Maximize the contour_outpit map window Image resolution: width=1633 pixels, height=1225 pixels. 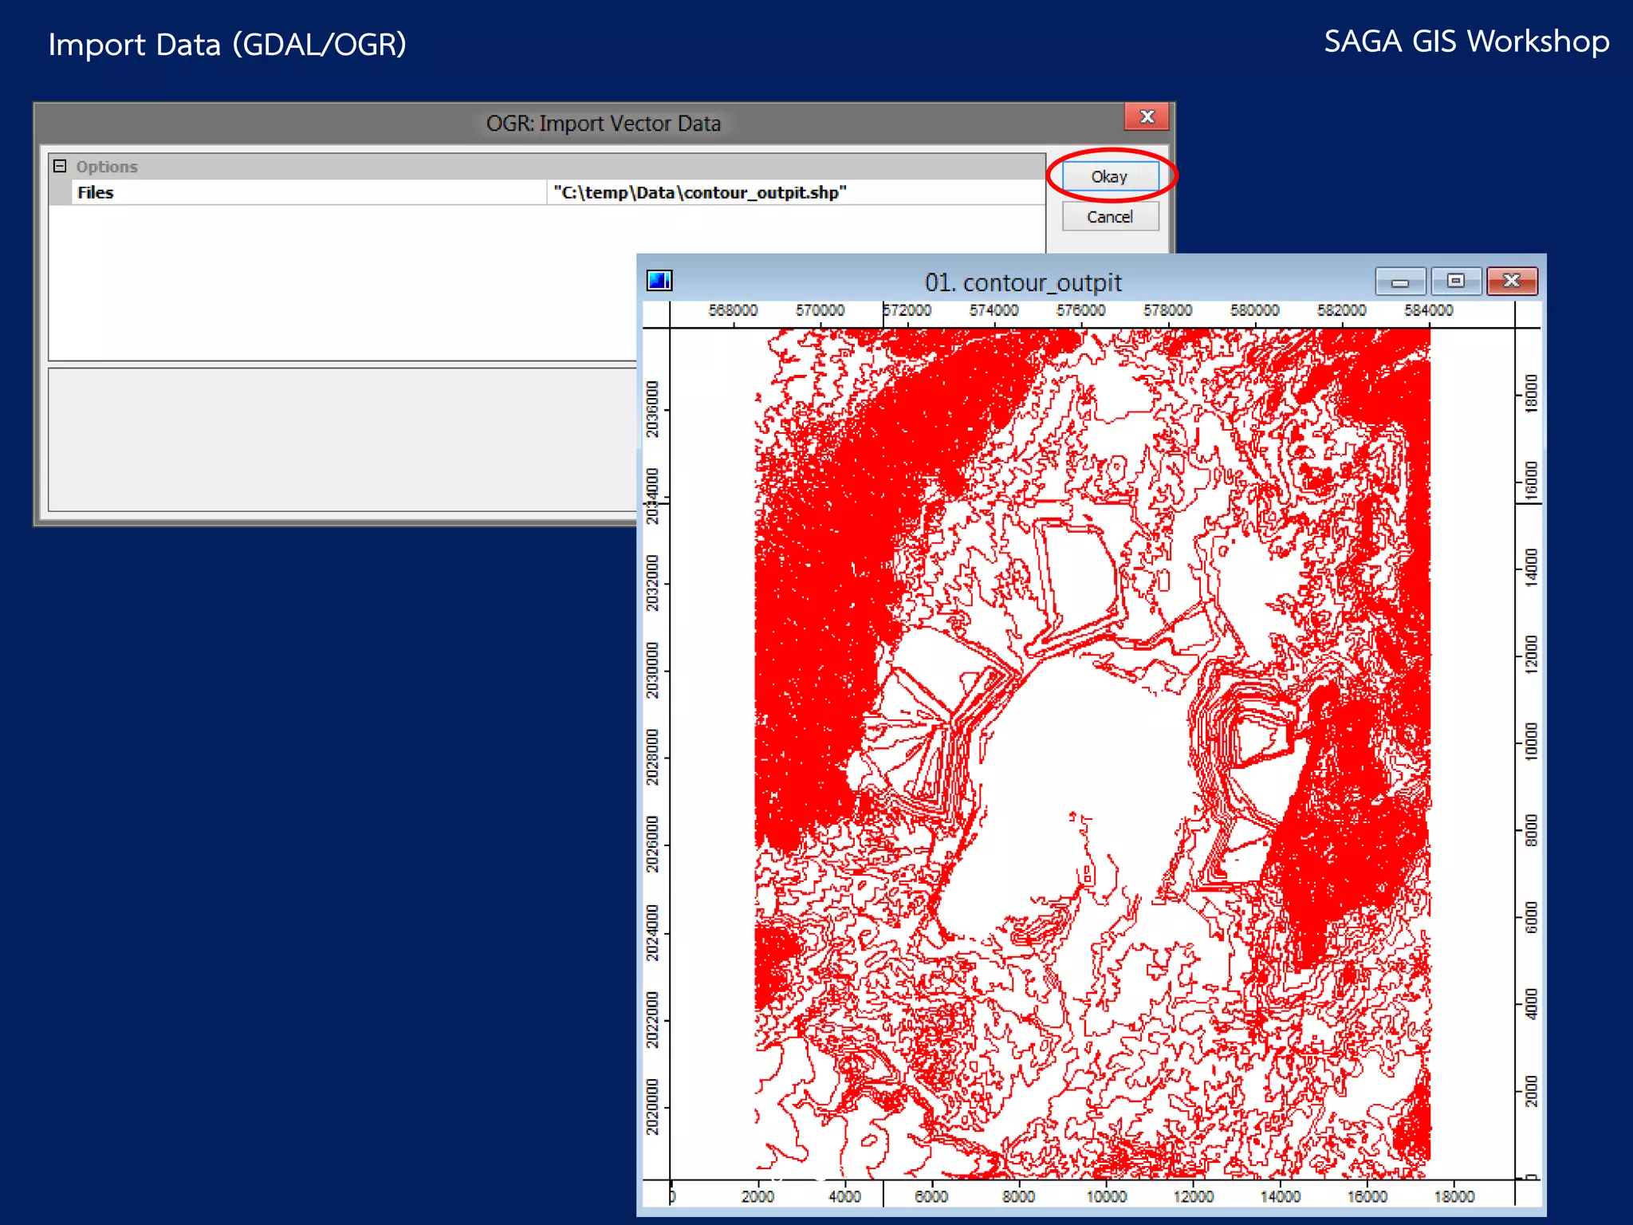1456,281
